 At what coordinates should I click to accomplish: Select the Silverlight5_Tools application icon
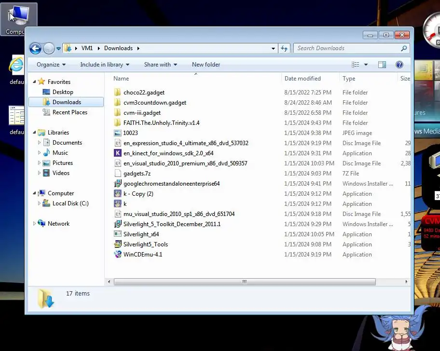click(118, 244)
